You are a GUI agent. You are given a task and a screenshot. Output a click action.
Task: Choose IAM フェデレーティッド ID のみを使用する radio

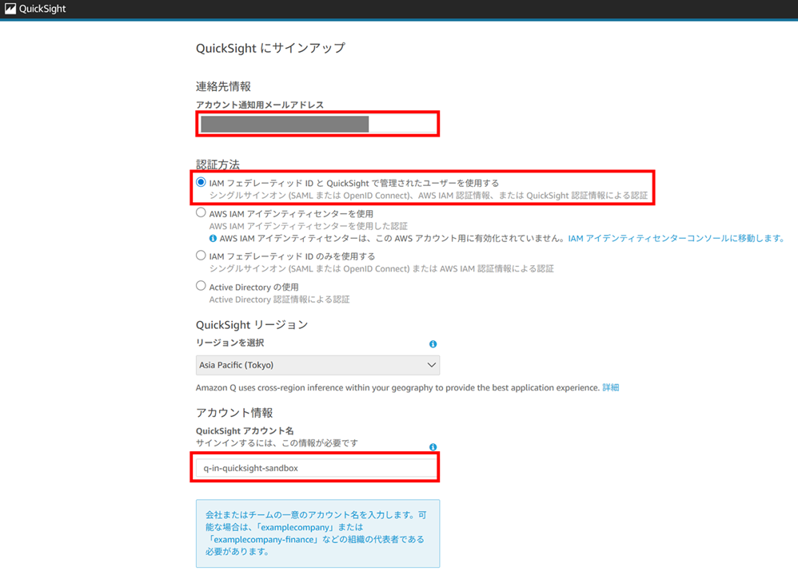coord(201,256)
